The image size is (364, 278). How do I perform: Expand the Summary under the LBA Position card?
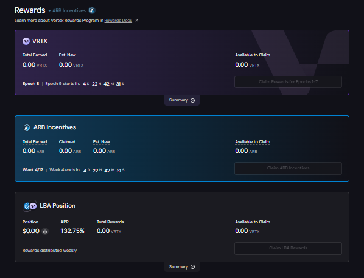[x=182, y=267]
